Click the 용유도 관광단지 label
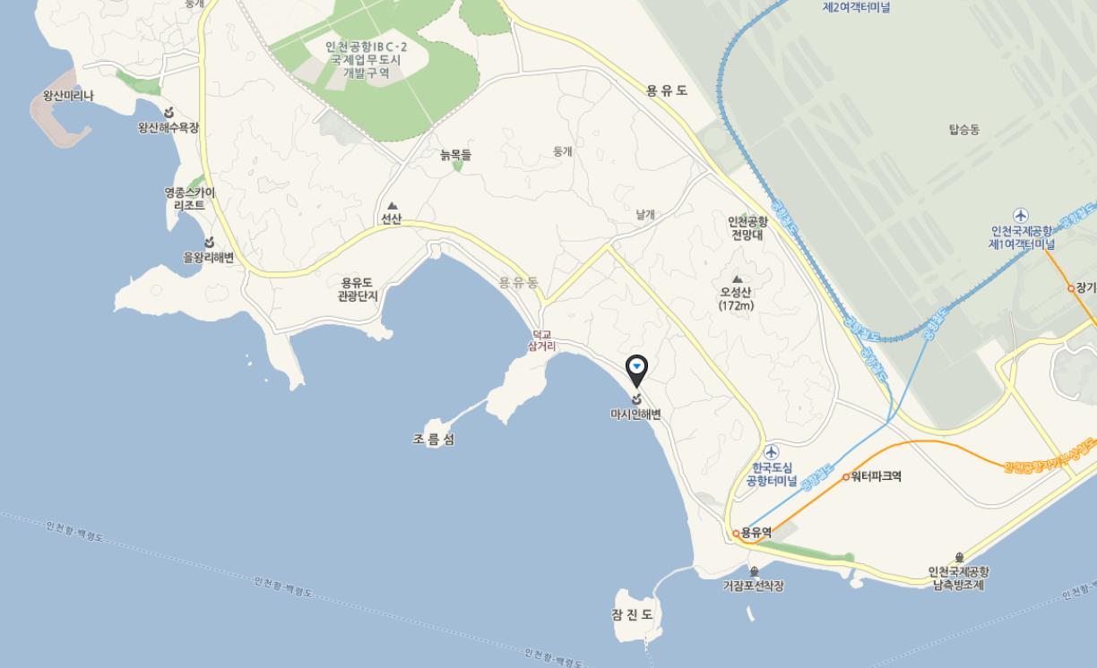 pyautogui.click(x=358, y=288)
